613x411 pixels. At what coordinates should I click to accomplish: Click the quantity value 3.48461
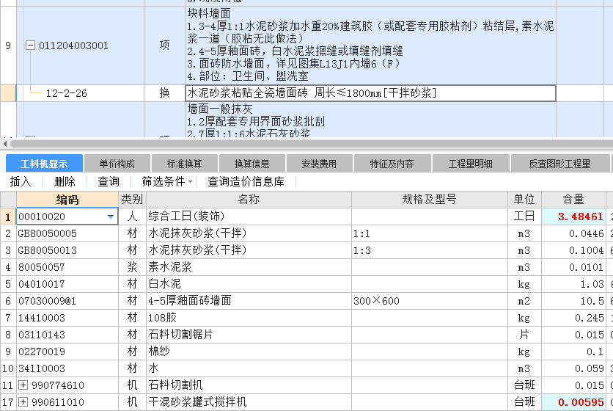(573, 217)
